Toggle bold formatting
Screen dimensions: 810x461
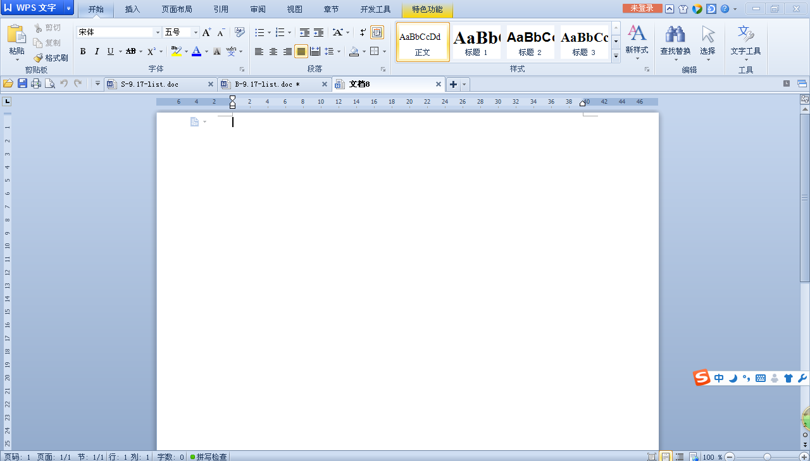pos(83,51)
